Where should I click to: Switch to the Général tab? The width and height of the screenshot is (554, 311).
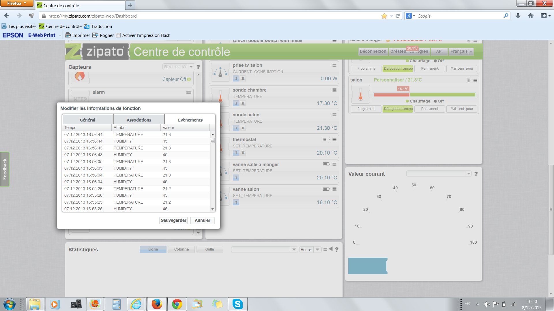tap(87, 120)
